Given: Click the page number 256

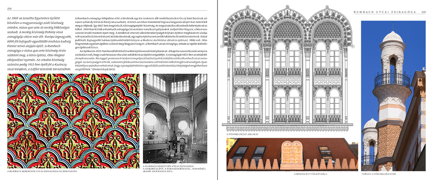Looking at the screenshot, I should pos(10,9).
